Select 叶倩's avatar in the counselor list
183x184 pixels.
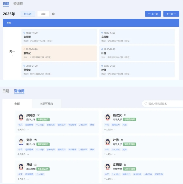pos(108,142)
